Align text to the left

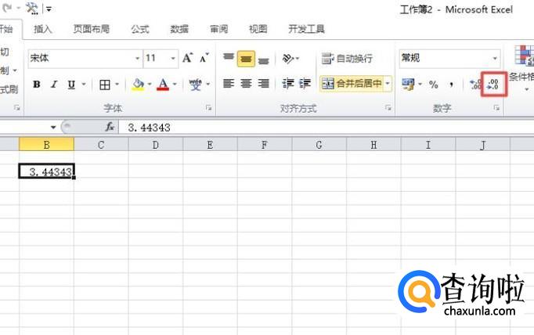click(229, 84)
